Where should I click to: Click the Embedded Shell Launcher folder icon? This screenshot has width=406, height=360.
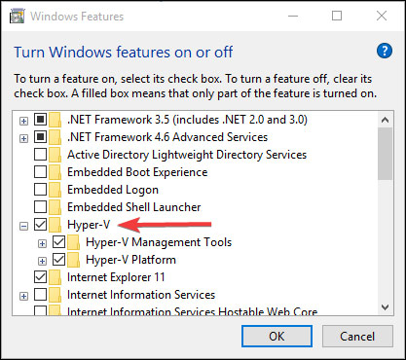(x=55, y=207)
